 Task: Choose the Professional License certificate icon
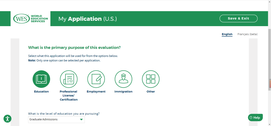coord(69,79)
